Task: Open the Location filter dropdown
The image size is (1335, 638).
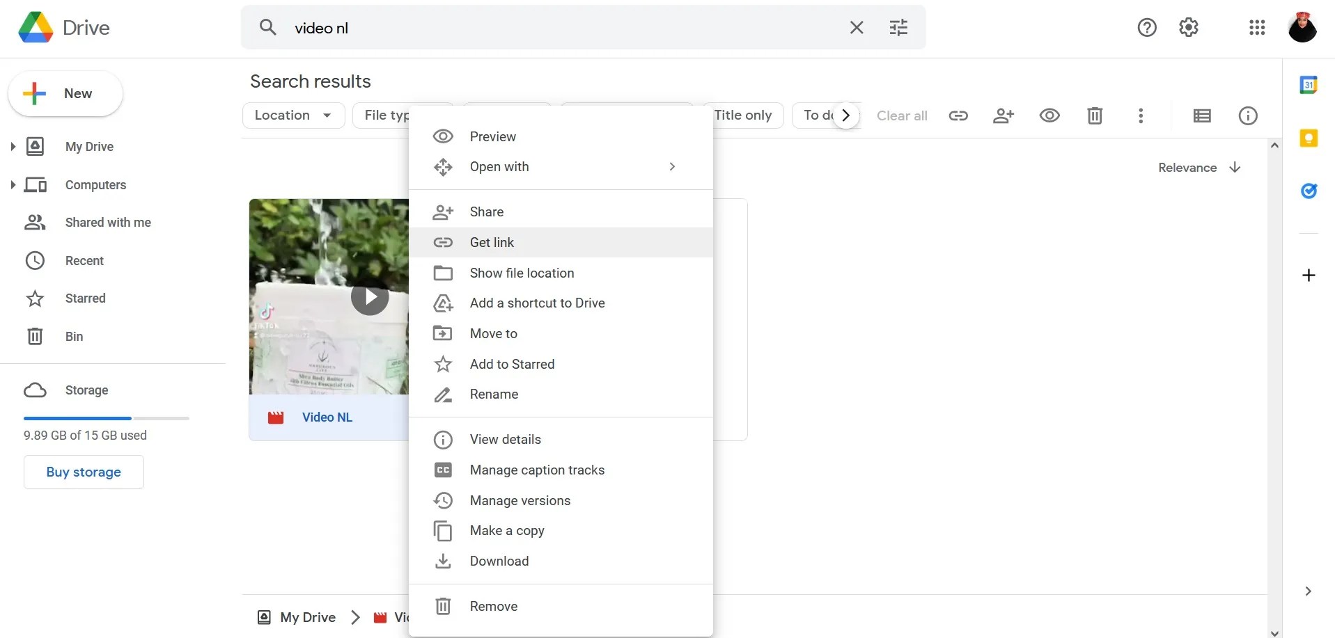Action: tap(292, 115)
